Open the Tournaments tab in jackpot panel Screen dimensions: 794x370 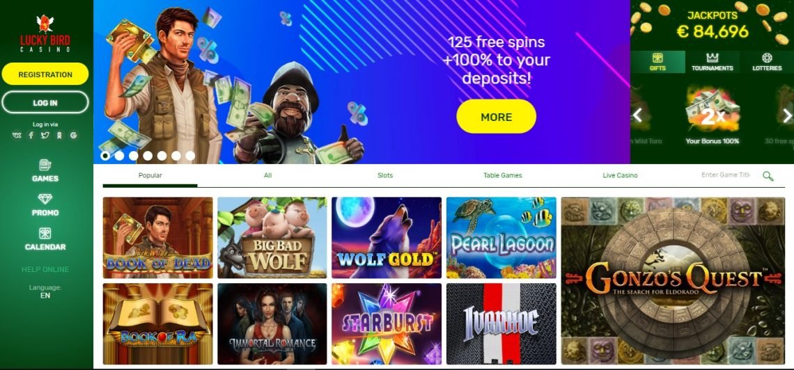click(x=713, y=62)
